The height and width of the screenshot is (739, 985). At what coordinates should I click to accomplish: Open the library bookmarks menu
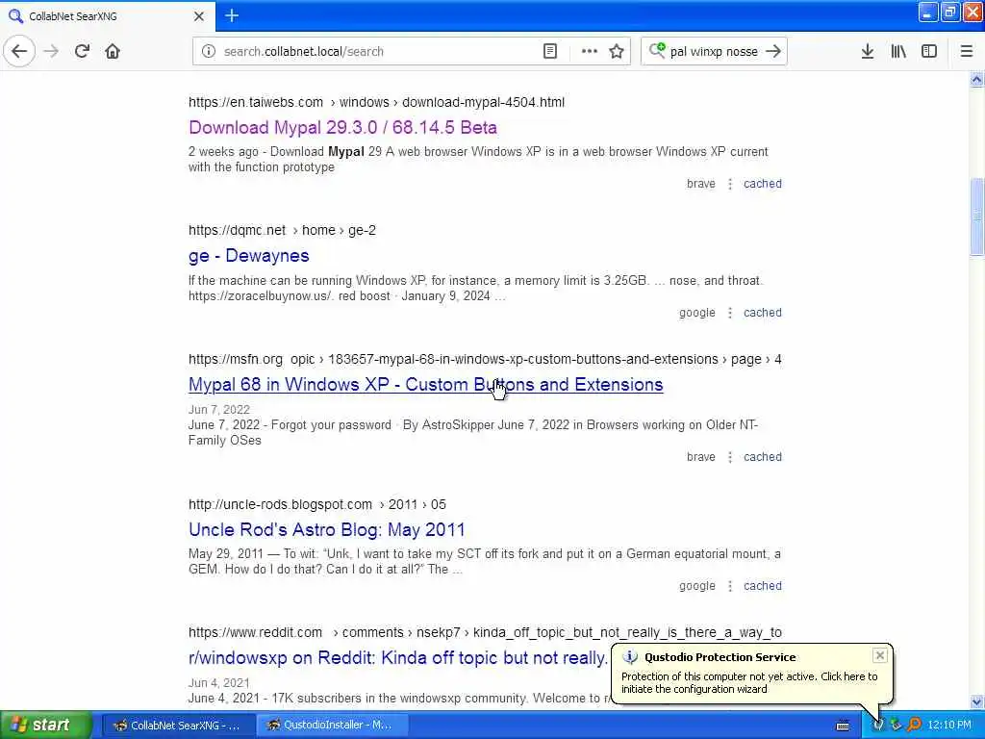click(898, 52)
